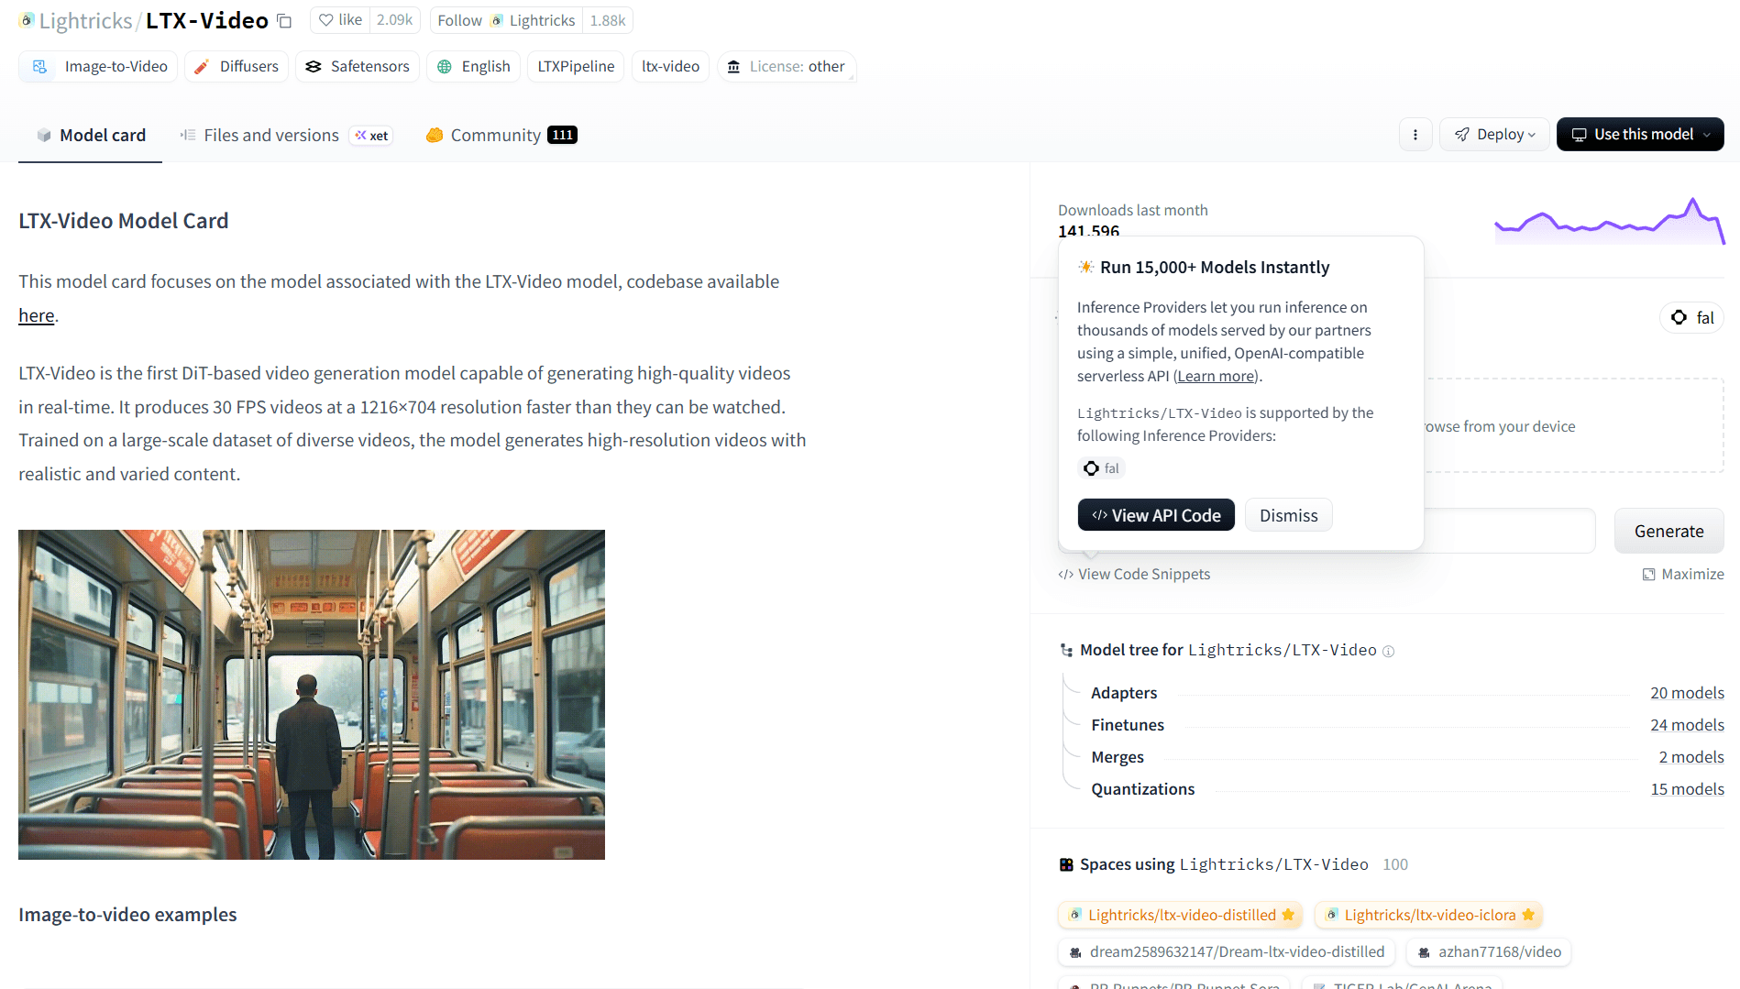Image resolution: width=1740 pixels, height=989 pixels.
Task: Open the Community tab
Action: tap(495, 136)
